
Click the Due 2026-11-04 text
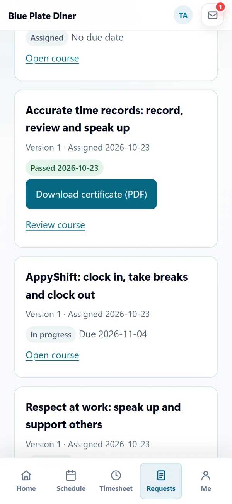pos(113,334)
